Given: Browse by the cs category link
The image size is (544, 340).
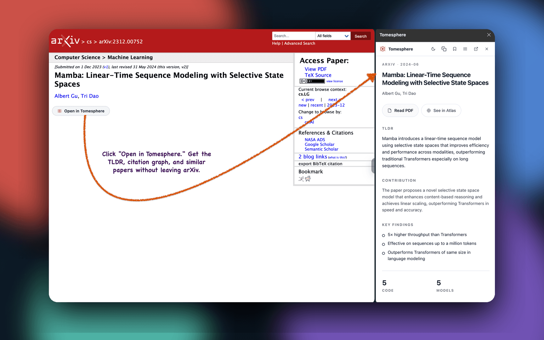Looking at the screenshot, I should [x=301, y=117].
